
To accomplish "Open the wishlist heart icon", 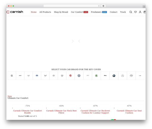I will click(135, 12).
